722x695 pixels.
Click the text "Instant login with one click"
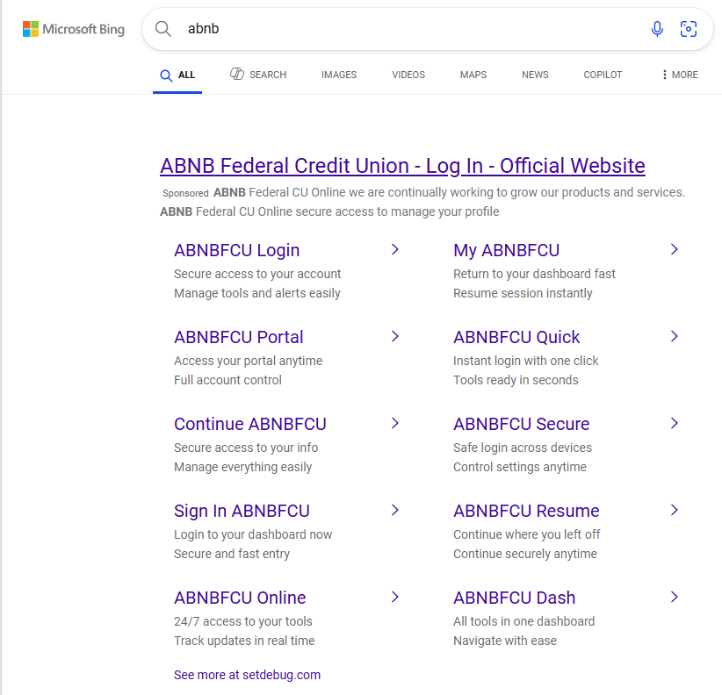[526, 361]
